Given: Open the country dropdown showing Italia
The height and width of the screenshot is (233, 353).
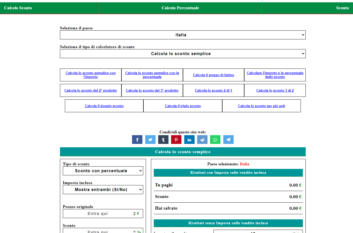Looking at the screenshot, I should [183, 35].
